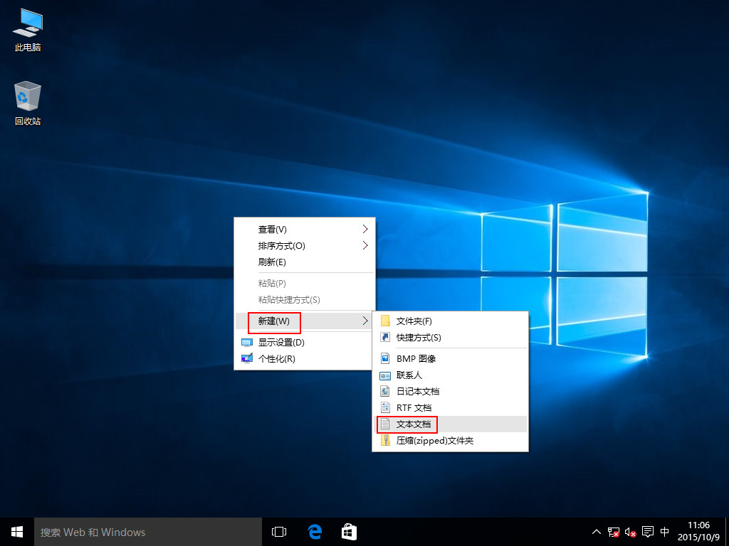Open the Start menu
The height and width of the screenshot is (546, 729).
pos(16,531)
